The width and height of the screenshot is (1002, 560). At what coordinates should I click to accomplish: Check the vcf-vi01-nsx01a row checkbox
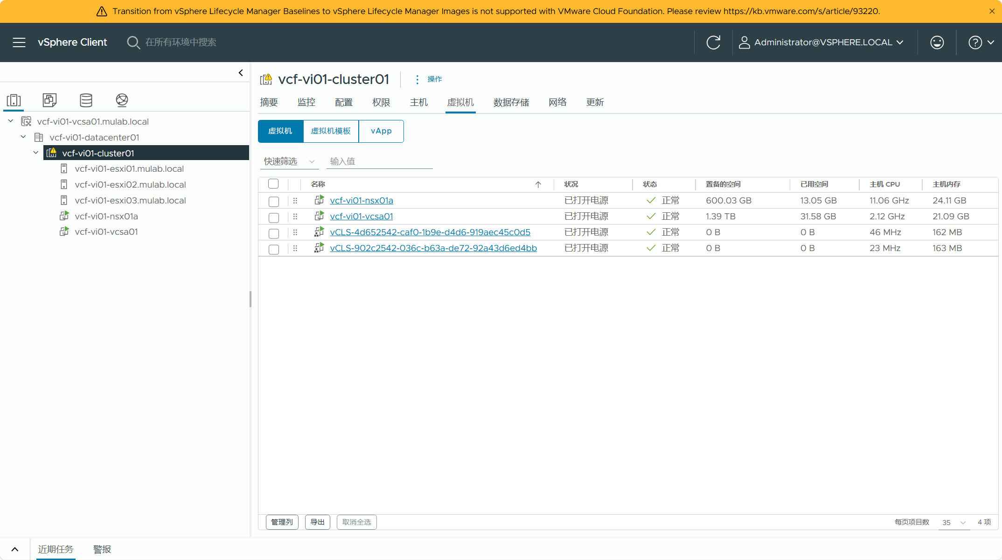(x=274, y=201)
